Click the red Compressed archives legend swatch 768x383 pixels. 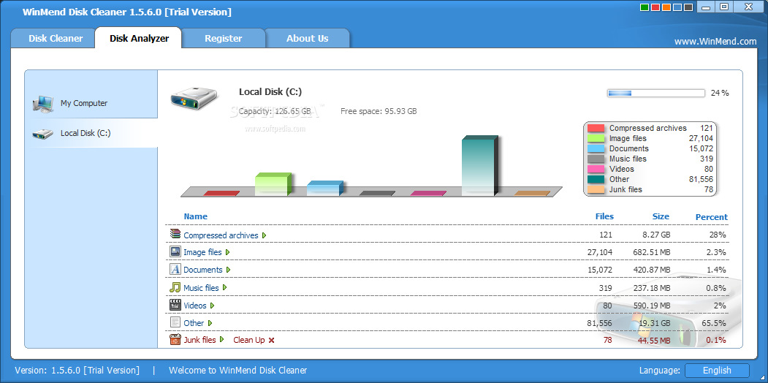596,128
